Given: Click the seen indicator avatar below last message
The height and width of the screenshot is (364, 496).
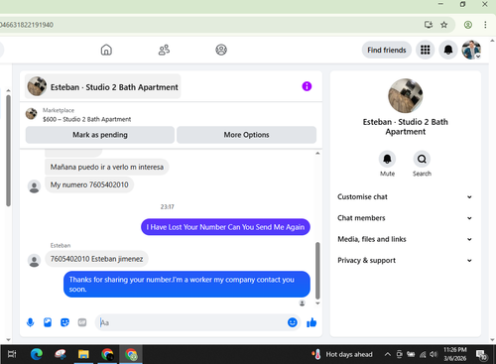Looking at the screenshot, I should pyautogui.click(x=302, y=303).
